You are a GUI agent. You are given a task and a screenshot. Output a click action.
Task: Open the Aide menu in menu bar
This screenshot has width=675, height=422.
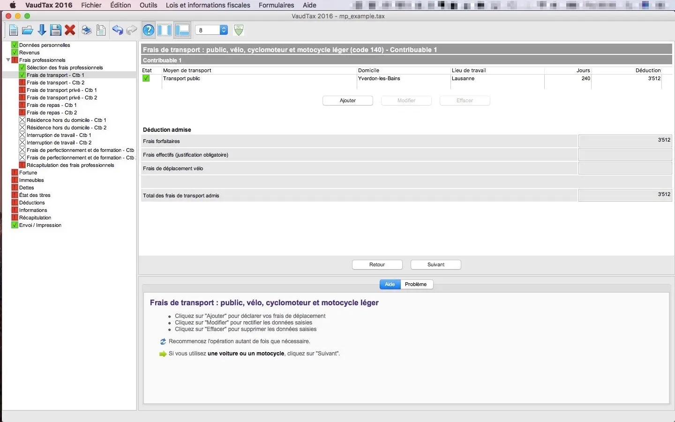click(x=309, y=5)
